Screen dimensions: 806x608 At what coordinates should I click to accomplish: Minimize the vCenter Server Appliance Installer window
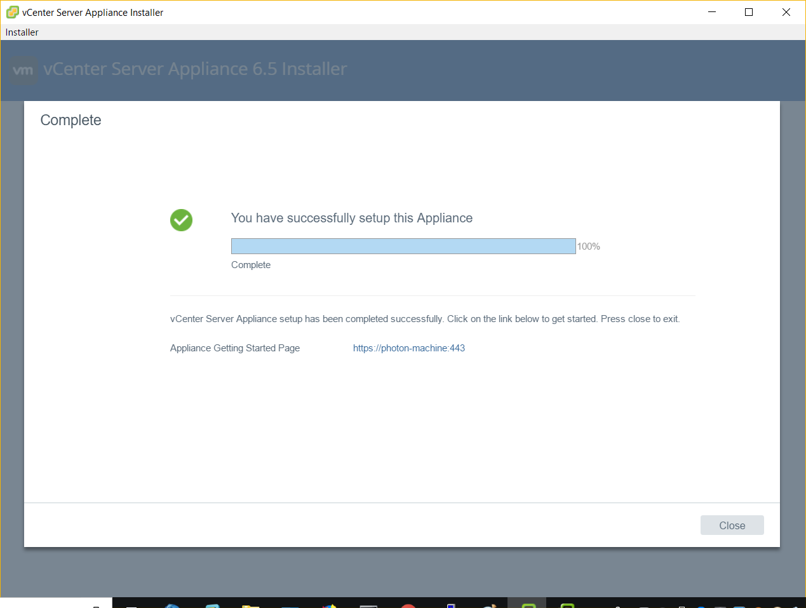pos(712,12)
